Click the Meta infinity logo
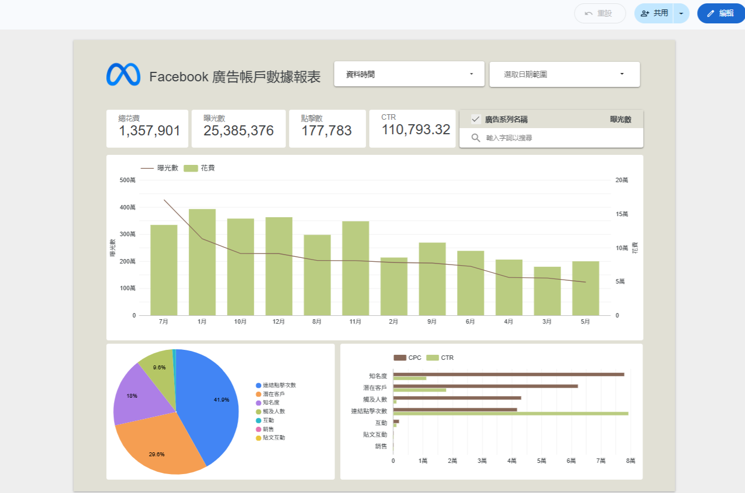This screenshot has width=745, height=493. [123, 75]
